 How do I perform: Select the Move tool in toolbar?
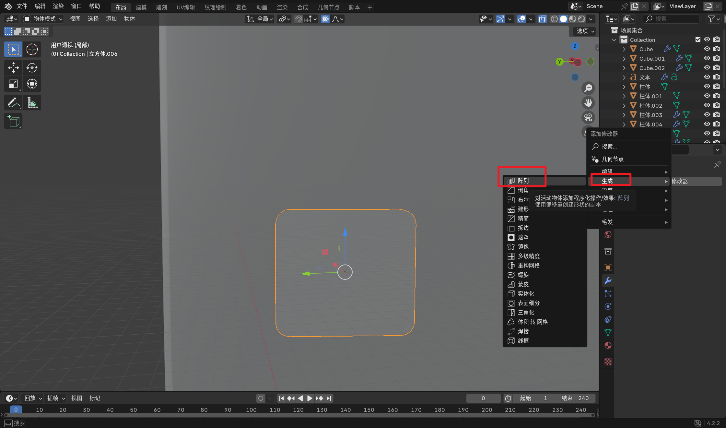click(13, 67)
